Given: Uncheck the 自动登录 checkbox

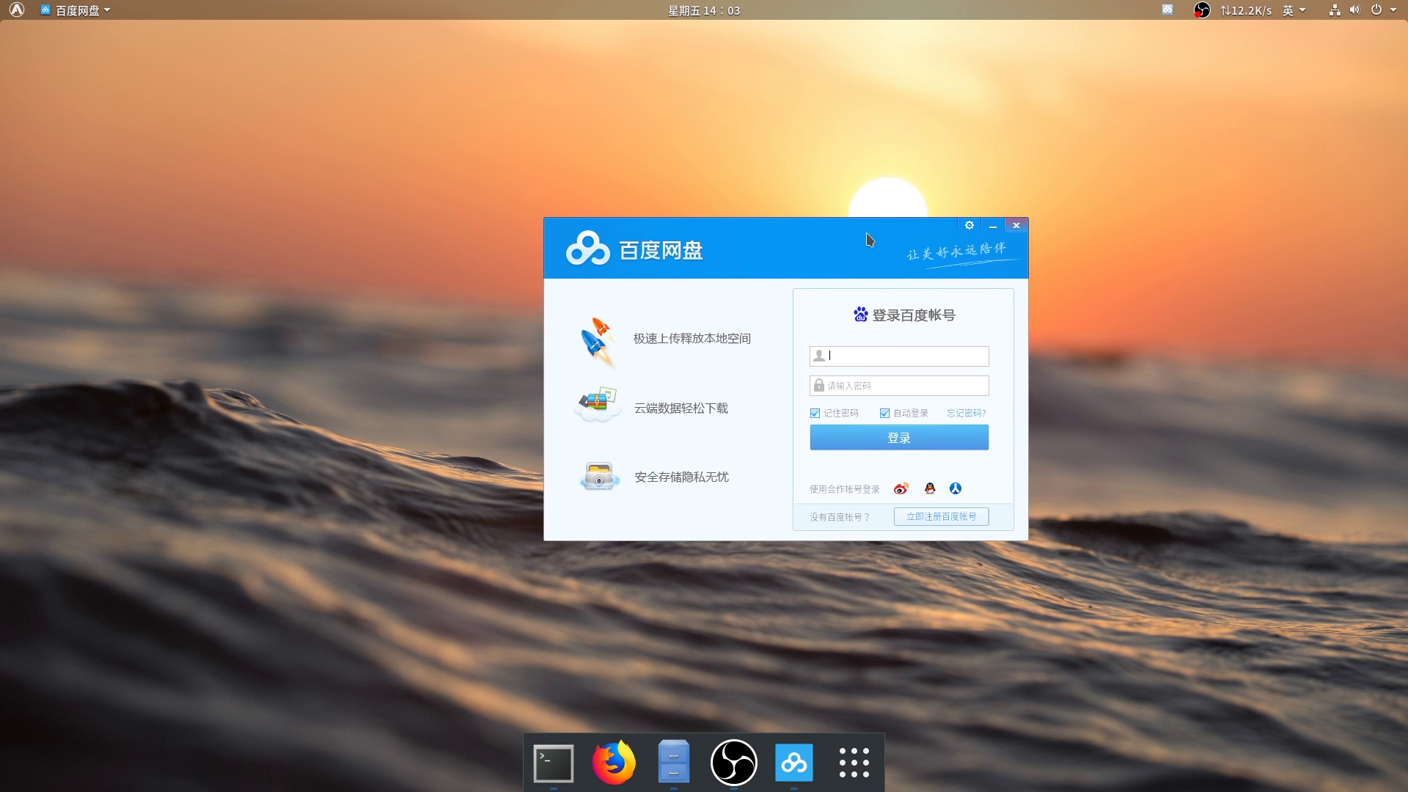Looking at the screenshot, I should coord(884,413).
